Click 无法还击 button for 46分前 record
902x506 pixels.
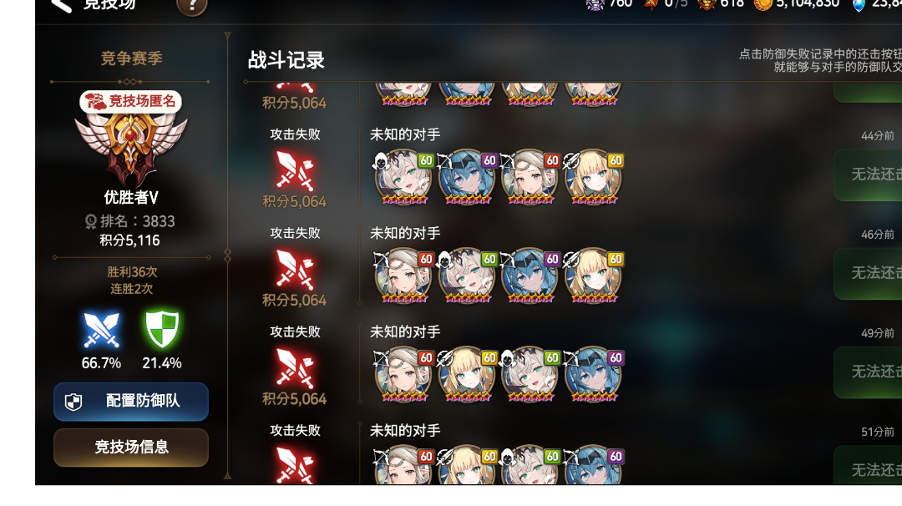click(868, 274)
